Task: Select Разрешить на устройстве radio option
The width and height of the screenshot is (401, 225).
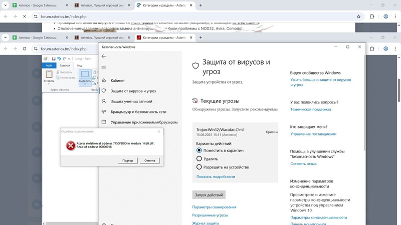Action: click(199, 167)
